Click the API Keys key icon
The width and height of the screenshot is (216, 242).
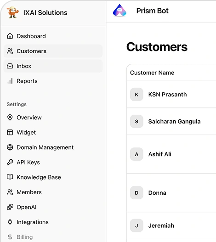(x=10, y=163)
